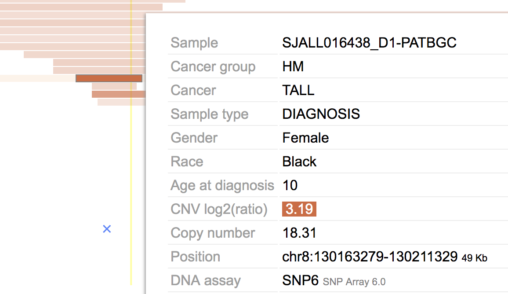The image size is (508, 294).
Task: Click the yellow vertical highlight line
Action: pos(131,143)
